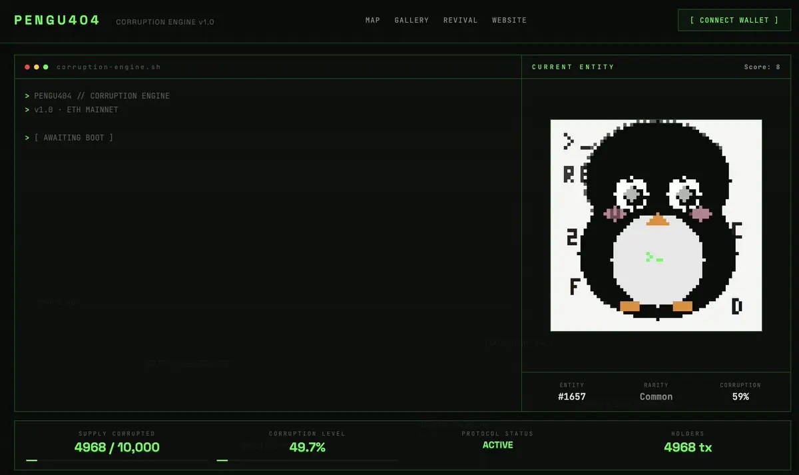Click the green terminal window dot
799x475 pixels.
(46, 67)
